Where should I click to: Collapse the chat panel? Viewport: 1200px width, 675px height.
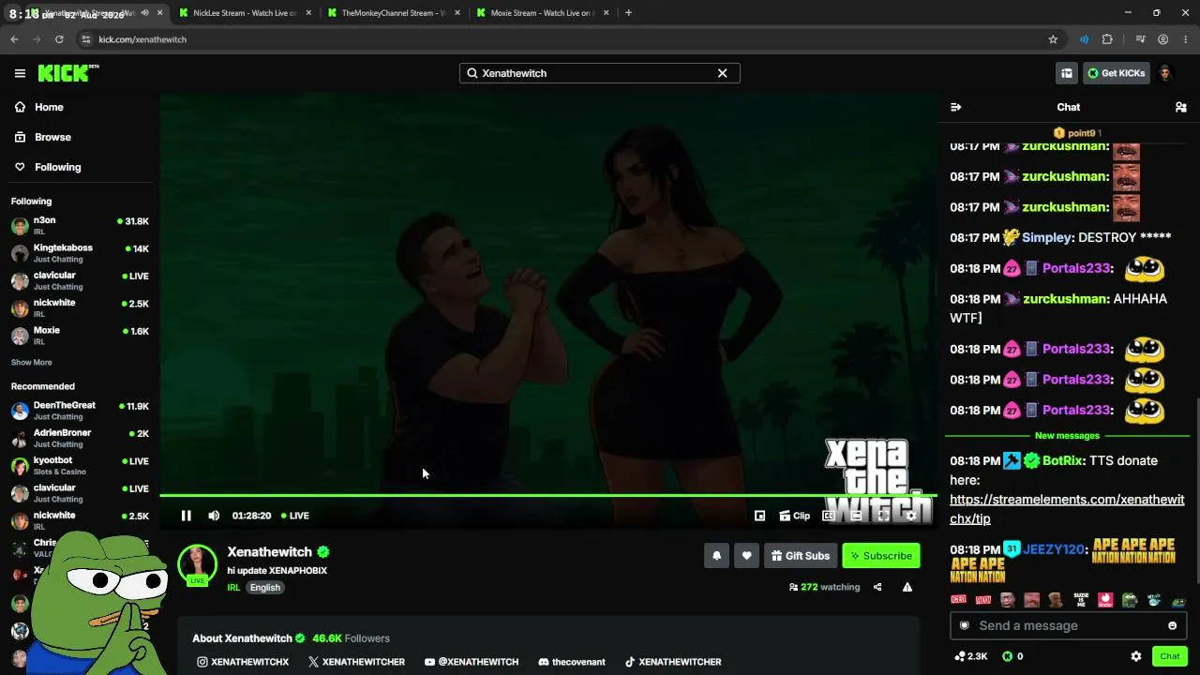point(955,107)
